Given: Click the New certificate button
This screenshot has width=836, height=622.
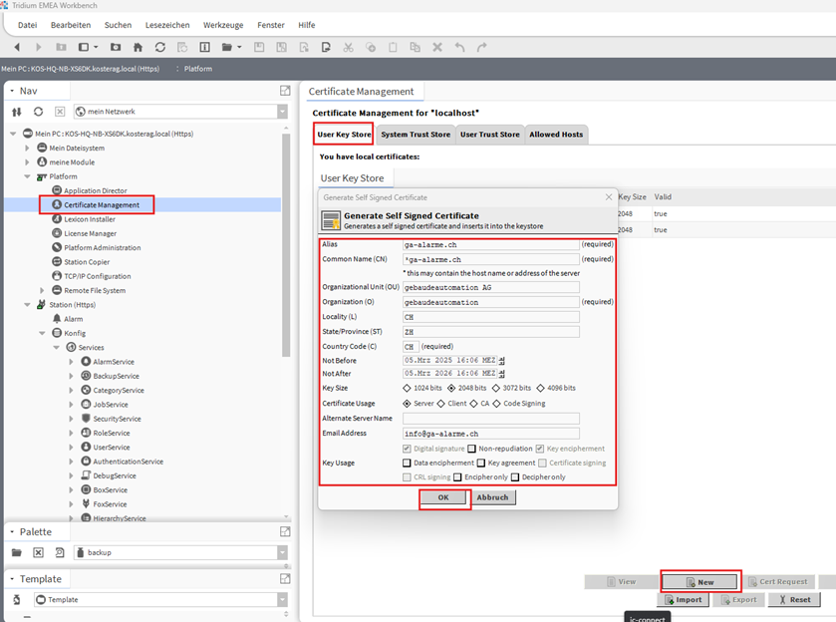Looking at the screenshot, I should click(700, 582).
